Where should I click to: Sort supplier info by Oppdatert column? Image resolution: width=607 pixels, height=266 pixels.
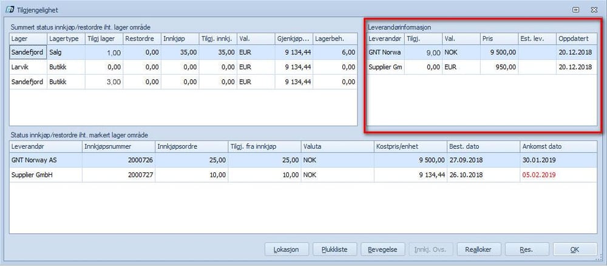pyautogui.click(x=577, y=38)
